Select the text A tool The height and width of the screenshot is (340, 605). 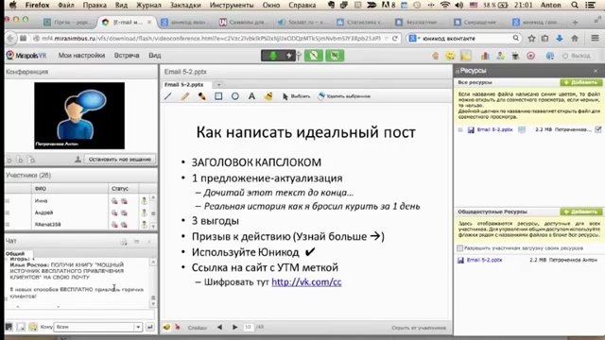point(251,96)
